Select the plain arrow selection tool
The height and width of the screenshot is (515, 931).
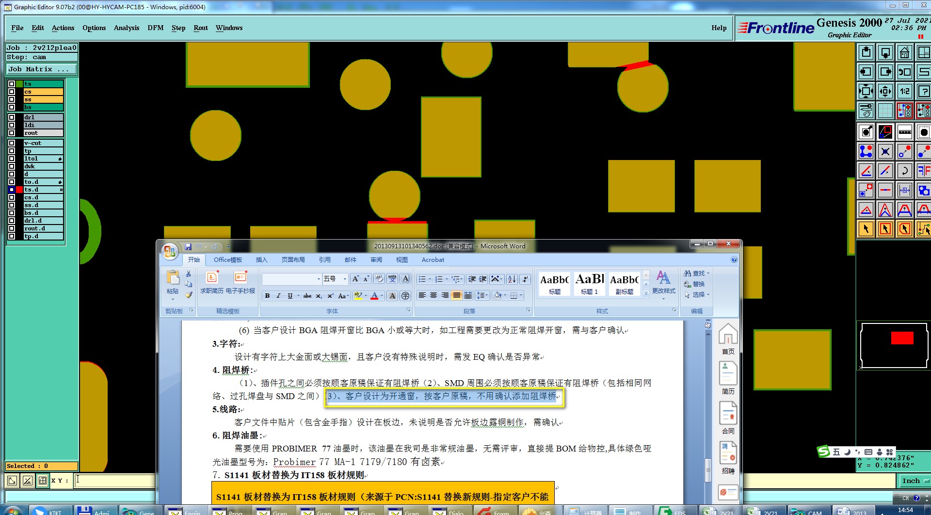coord(866,229)
